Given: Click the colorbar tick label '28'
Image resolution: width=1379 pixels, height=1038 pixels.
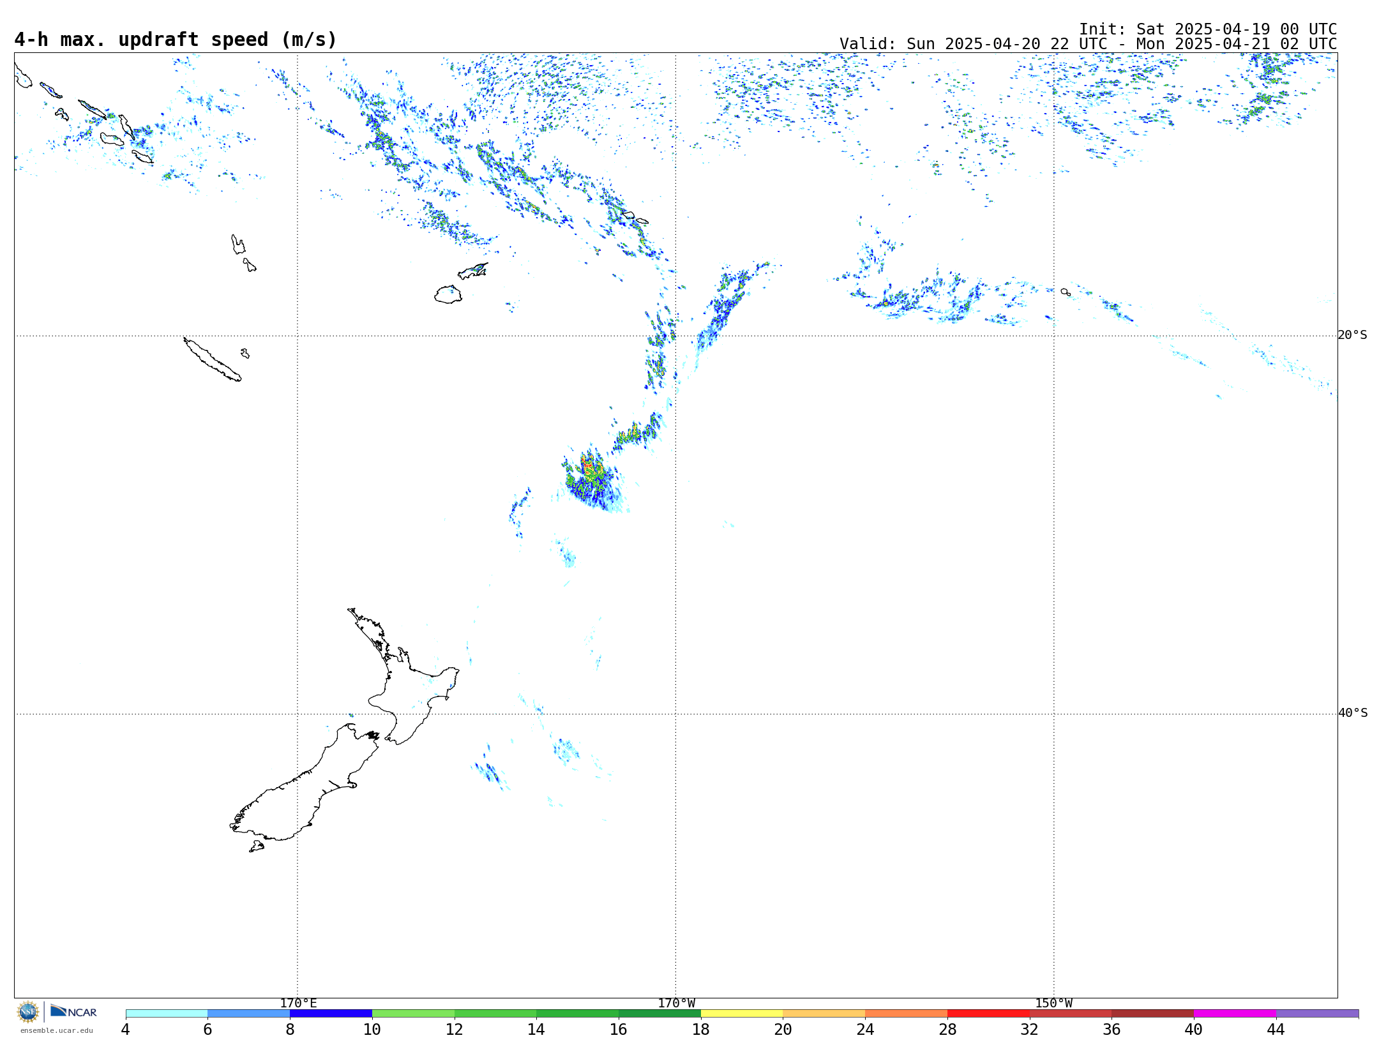Looking at the screenshot, I should (x=947, y=1029).
